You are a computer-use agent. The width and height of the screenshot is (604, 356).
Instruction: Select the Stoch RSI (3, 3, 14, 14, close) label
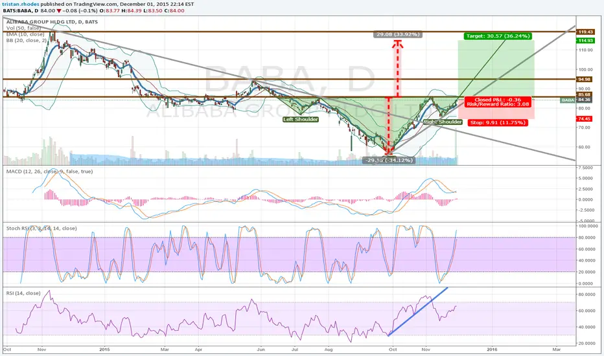pos(41,228)
